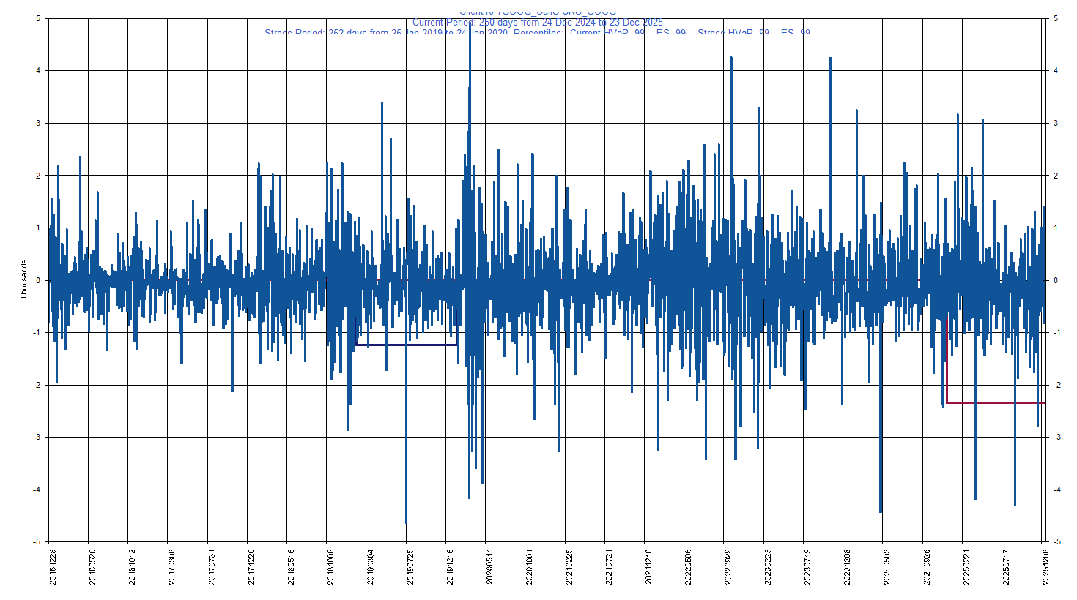
Task: Select the 0 label on left axis
Action: pos(37,280)
